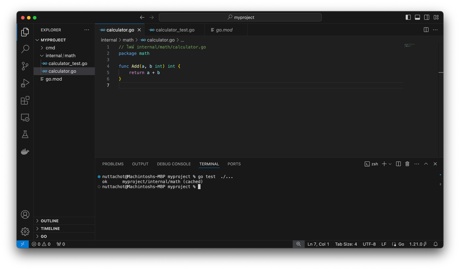The width and height of the screenshot is (460, 270).
Task: Toggle the secondary side bar layout icon
Action: 426,17
